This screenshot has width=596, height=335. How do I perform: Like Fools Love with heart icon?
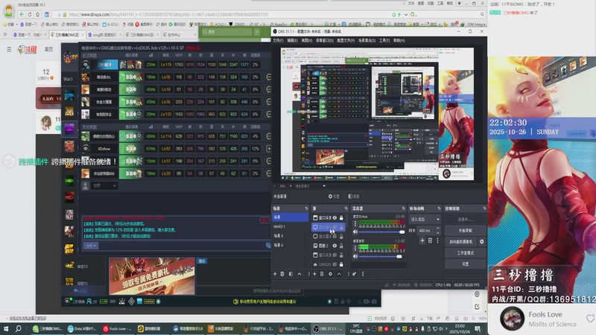pyautogui.click(x=590, y=319)
